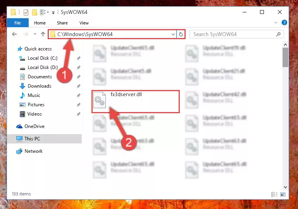Click the Search SysWOW64 box

point(237,34)
